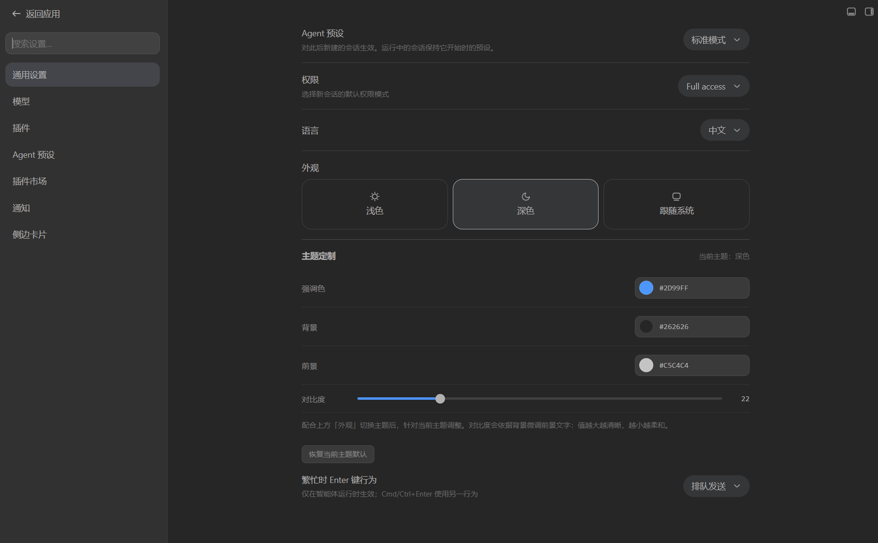The height and width of the screenshot is (543, 878).
Task: Click the 主题定制 heading
Action: click(319, 256)
